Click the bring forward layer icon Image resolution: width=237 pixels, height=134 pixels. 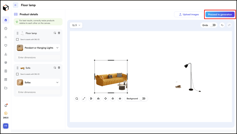point(113,99)
